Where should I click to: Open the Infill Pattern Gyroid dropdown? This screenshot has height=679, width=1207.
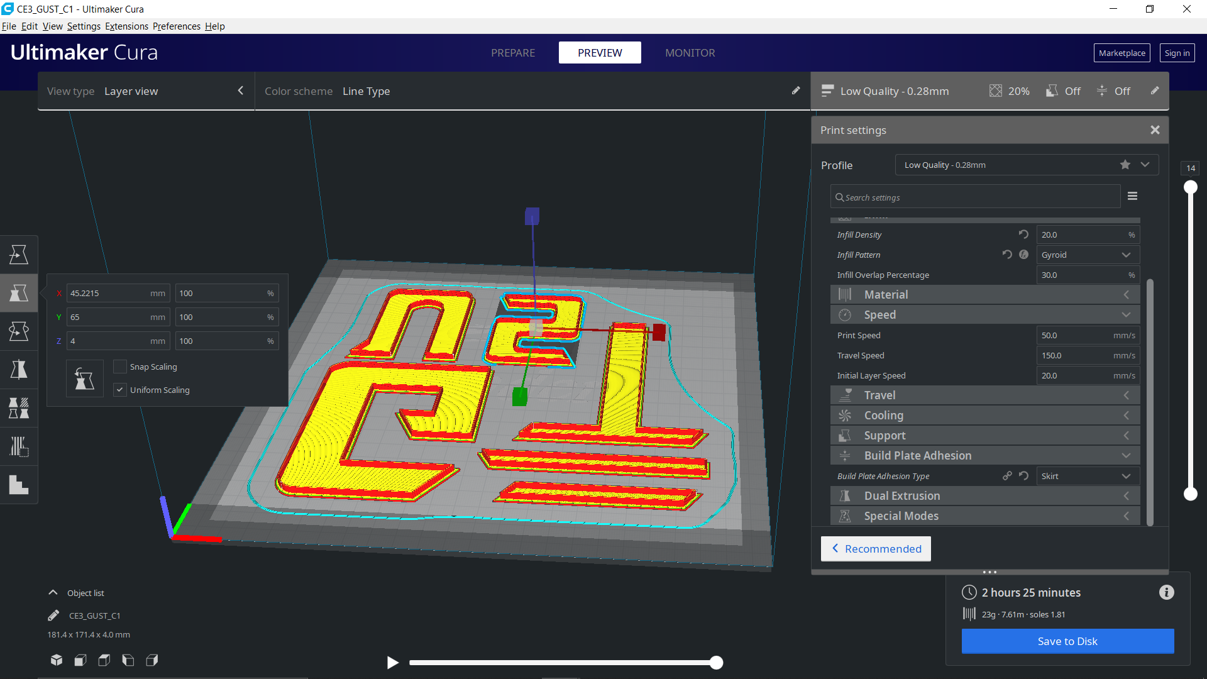click(1087, 255)
